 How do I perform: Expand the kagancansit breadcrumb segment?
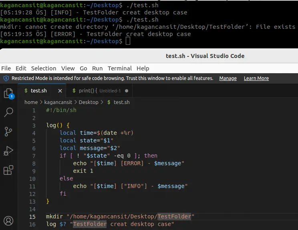pos(56,102)
